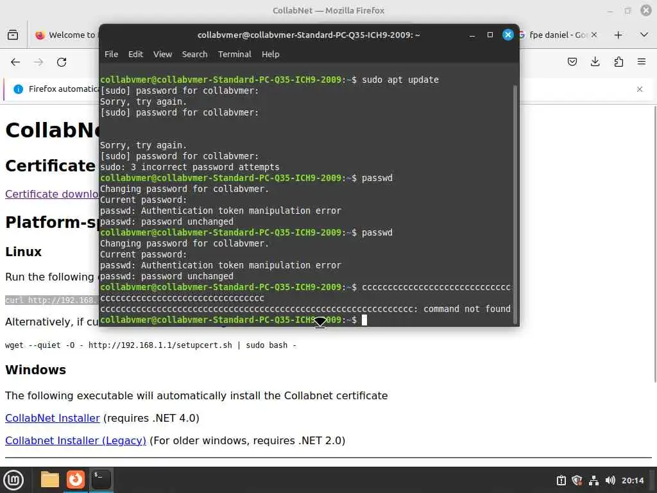
Task: Open the terminal Edit menu
Action: click(x=135, y=54)
